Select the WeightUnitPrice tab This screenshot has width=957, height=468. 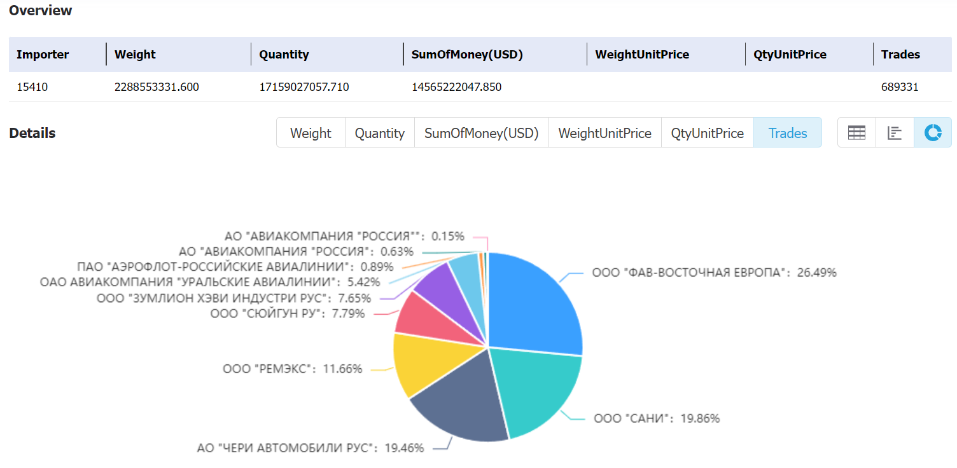(604, 133)
